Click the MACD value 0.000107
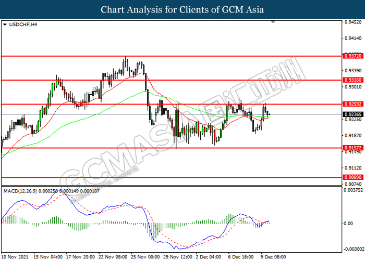 90,191
